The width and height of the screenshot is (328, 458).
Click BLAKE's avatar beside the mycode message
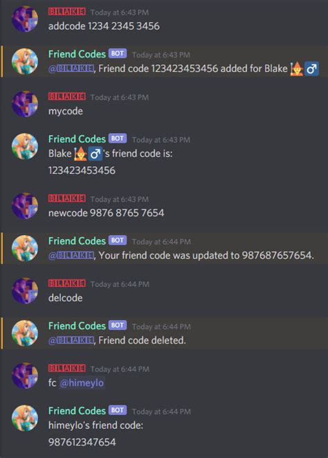(25, 104)
